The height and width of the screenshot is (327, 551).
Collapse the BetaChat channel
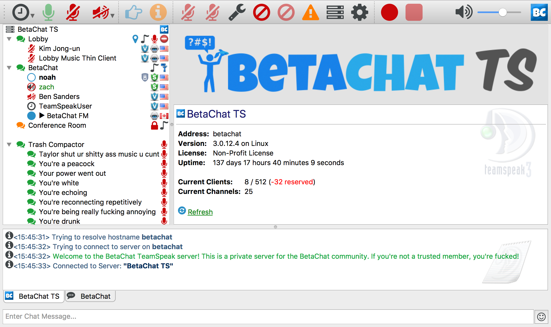[x=9, y=68]
